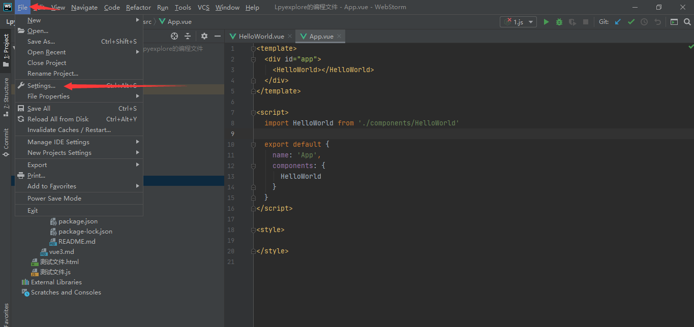Select Exit from File menu
694x327 pixels.
79,211
